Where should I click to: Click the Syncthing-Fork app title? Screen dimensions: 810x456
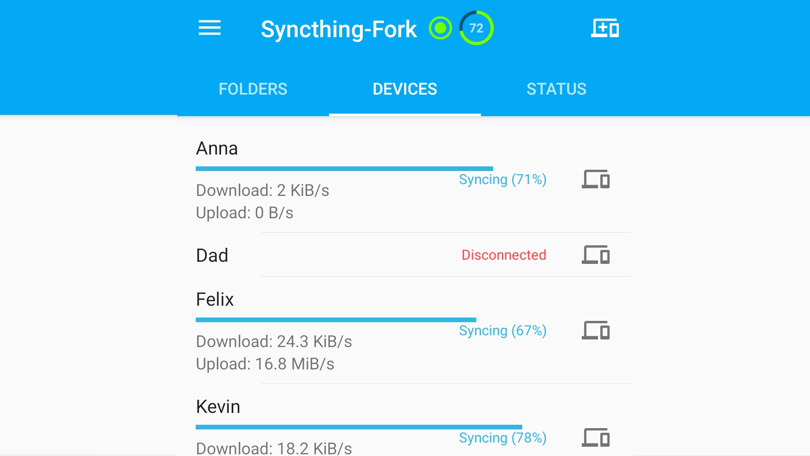tap(339, 29)
